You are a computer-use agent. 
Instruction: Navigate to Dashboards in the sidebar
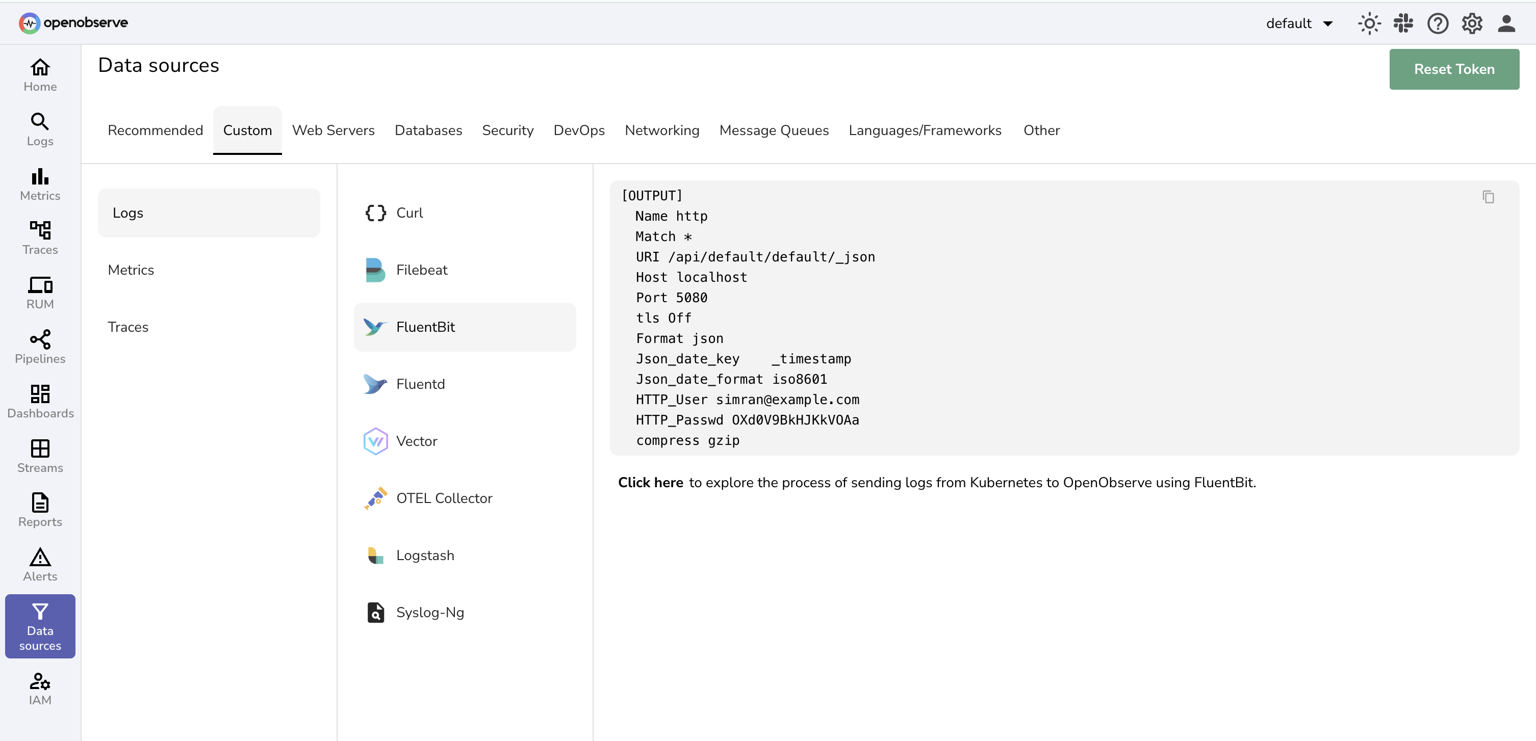[x=40, y=400]
